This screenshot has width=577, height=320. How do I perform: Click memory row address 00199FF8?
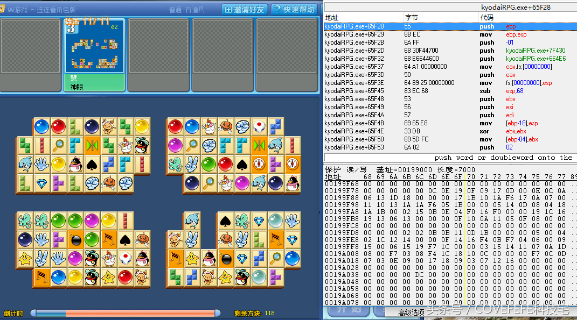tap(342, 246)
